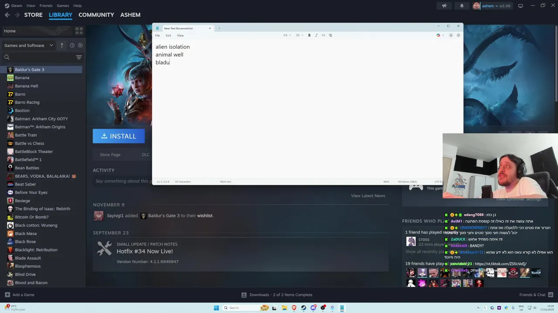
Task: Clear formatting in Notepad toolbar
Action: click(330, 35)
